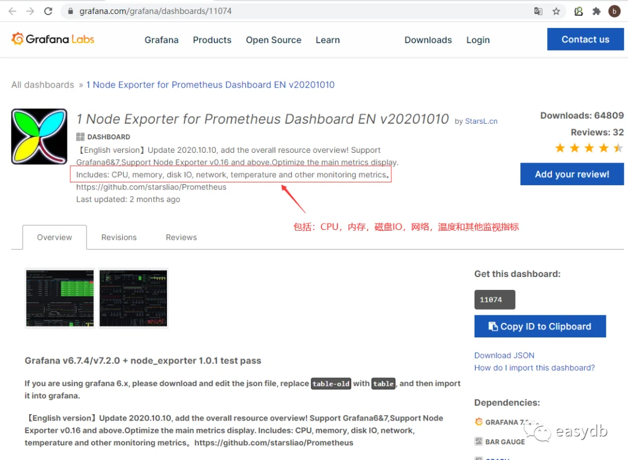Click the browser address bar URL
The width and height of the screenshot is (628, 460).
click(x=155, y=11)
